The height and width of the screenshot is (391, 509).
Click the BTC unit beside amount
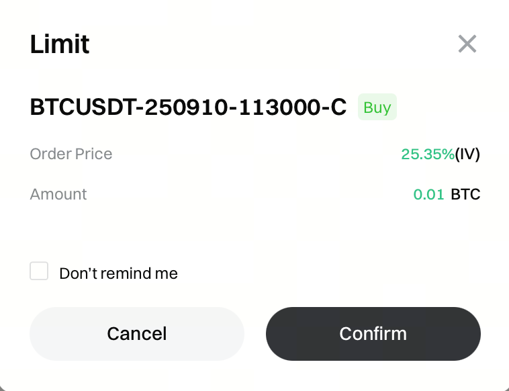466,195
